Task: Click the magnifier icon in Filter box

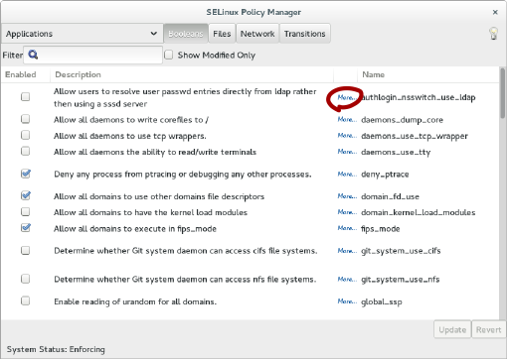Action: point(33,55)
